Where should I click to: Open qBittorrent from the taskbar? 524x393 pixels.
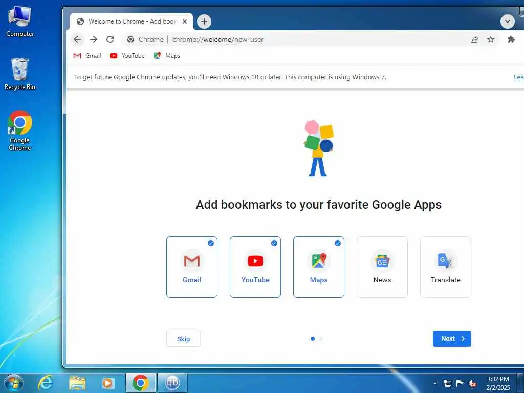pyautogui.click(x=172, y=383)
